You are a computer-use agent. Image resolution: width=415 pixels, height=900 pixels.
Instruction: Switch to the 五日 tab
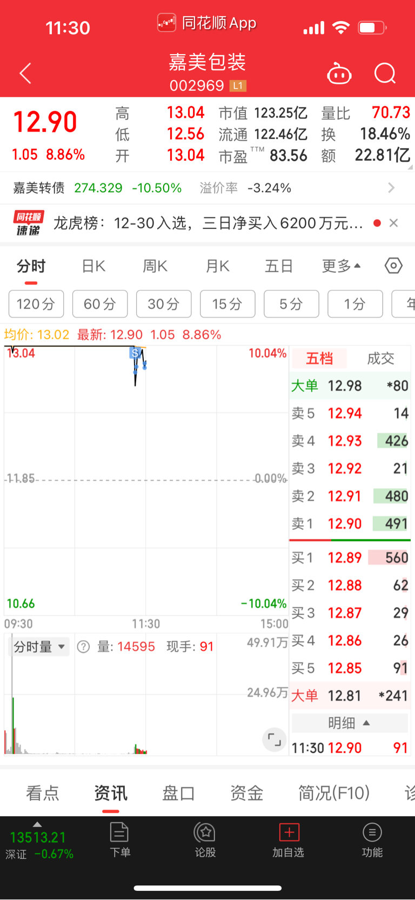click(279, 266)
